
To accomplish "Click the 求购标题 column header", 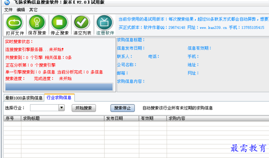I will coord(63,118).
